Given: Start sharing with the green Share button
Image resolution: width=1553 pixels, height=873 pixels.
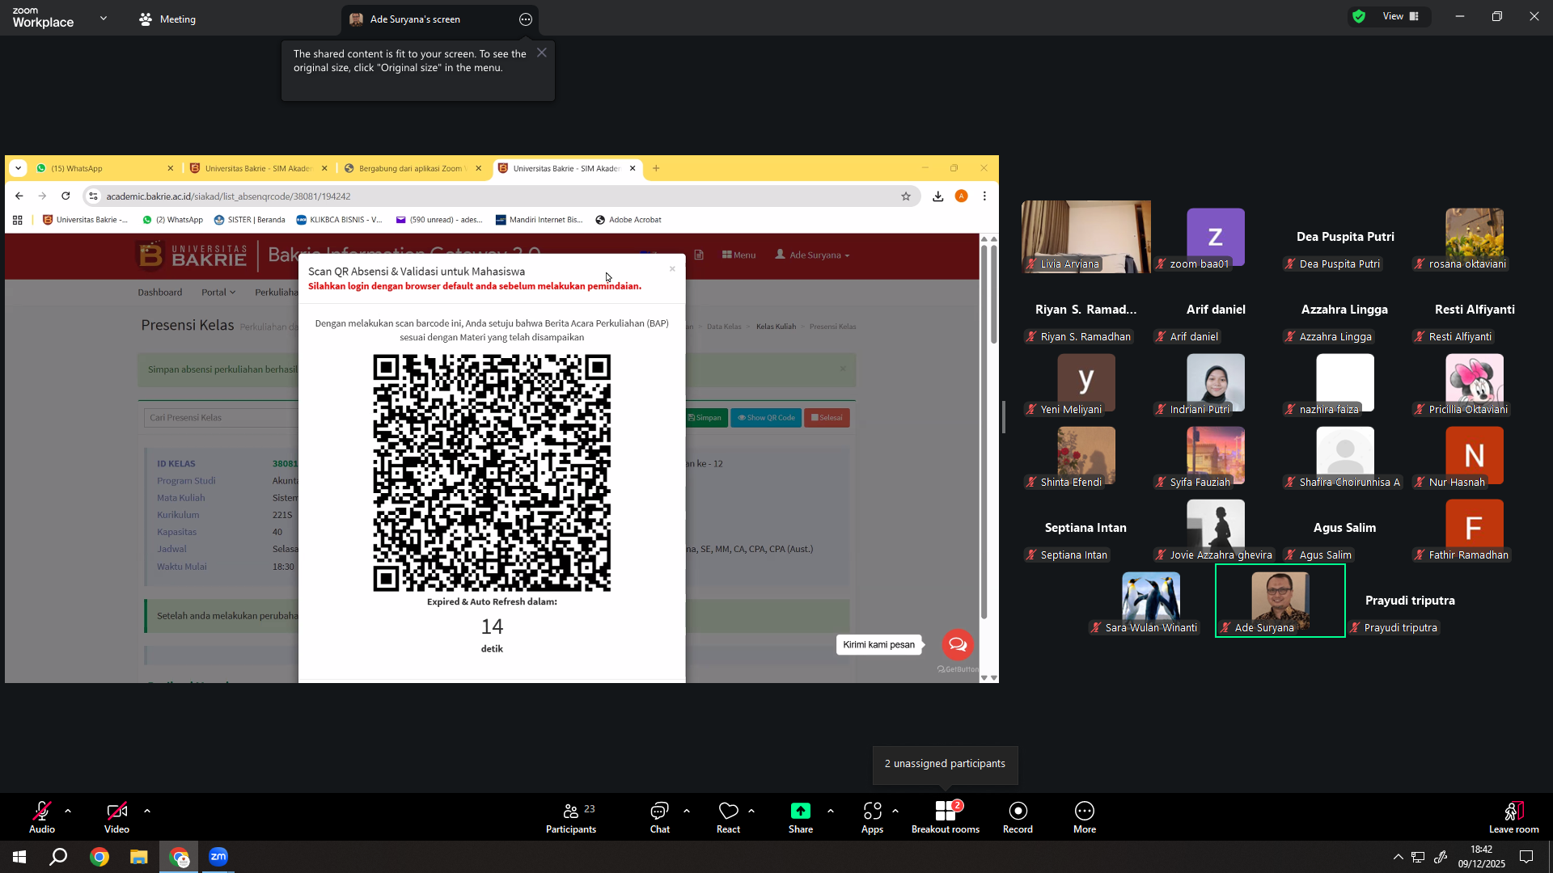Looking at the screenshot, I should (x=801, y=817).
